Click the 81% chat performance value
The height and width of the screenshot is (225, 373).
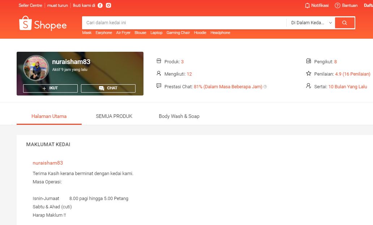tap(228, 87)
